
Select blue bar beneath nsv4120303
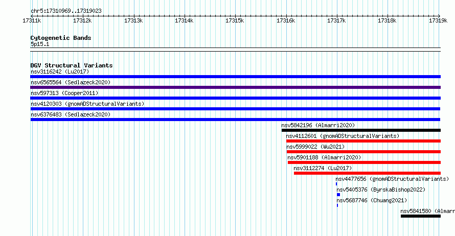pyautogui.click(x=235, y=109)
